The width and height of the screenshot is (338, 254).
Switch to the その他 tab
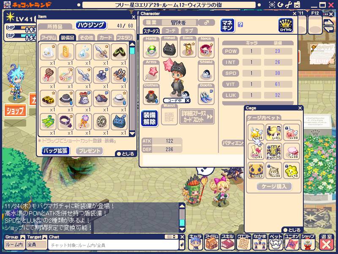pyautogui.click(x=87, y=38)
